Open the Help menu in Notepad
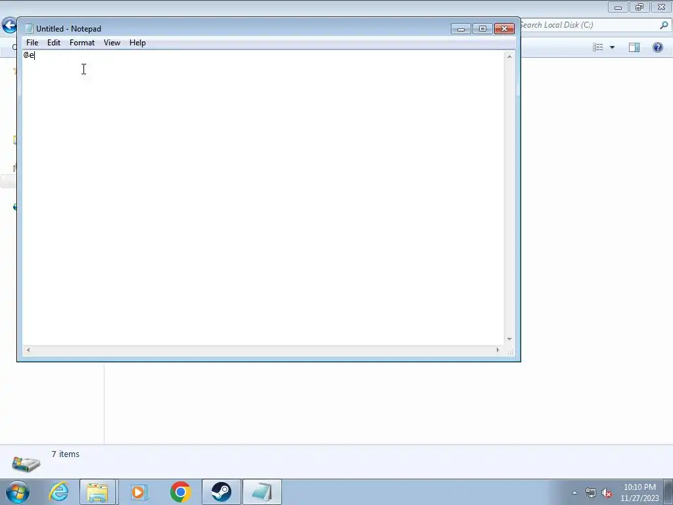 (138, 43)
